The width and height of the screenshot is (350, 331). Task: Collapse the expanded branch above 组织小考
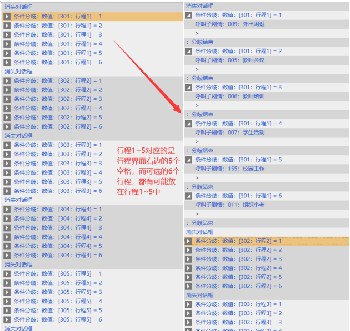(x=189, y=196)
